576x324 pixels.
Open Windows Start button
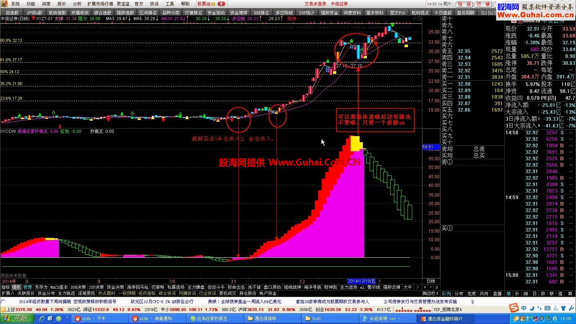click(x=17, y=319)
